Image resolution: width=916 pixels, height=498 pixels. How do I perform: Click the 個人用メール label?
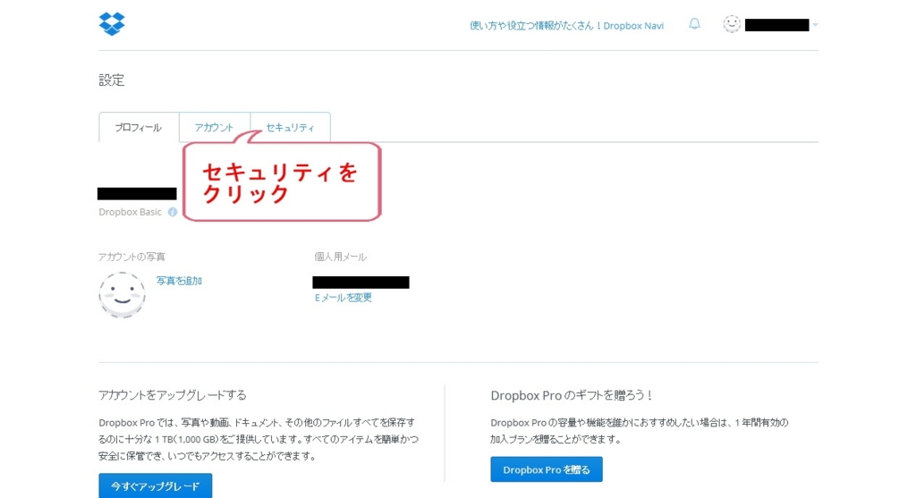point(341,257)
